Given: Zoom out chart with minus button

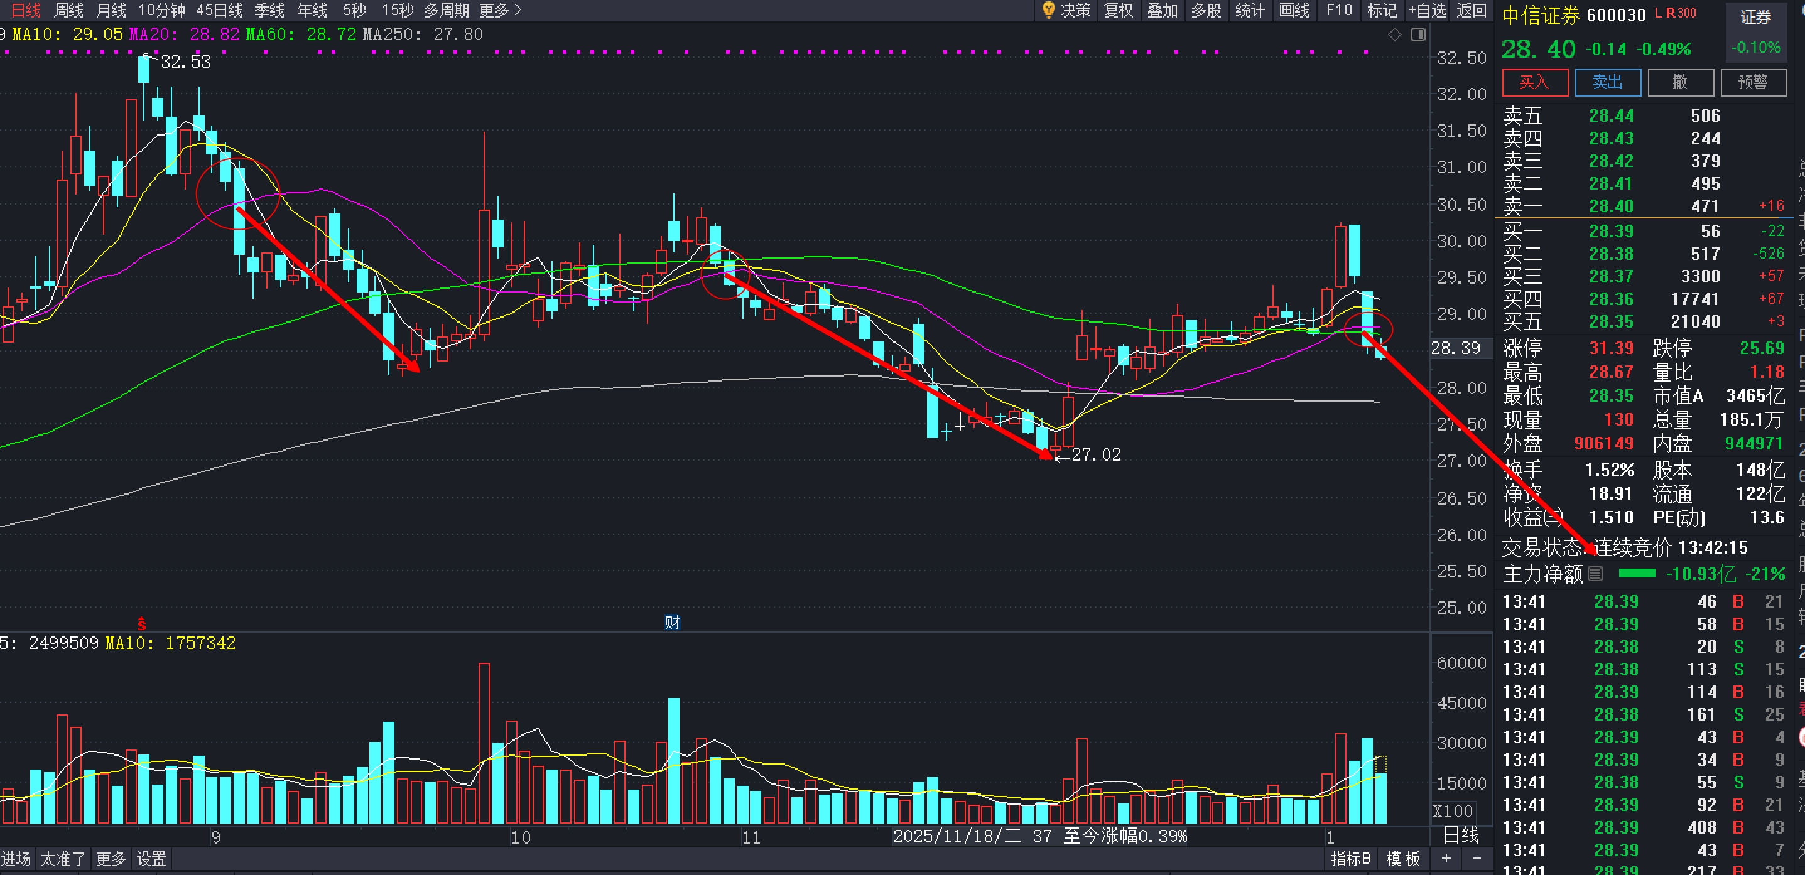Looking at the screenshot, I should coord(1477,858).
